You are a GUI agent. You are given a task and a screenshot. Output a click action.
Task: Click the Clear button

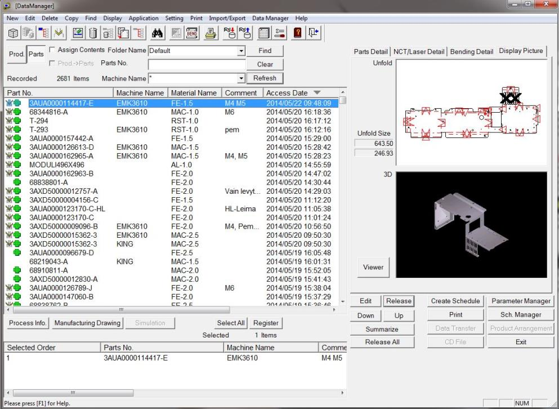pos(265,64)
